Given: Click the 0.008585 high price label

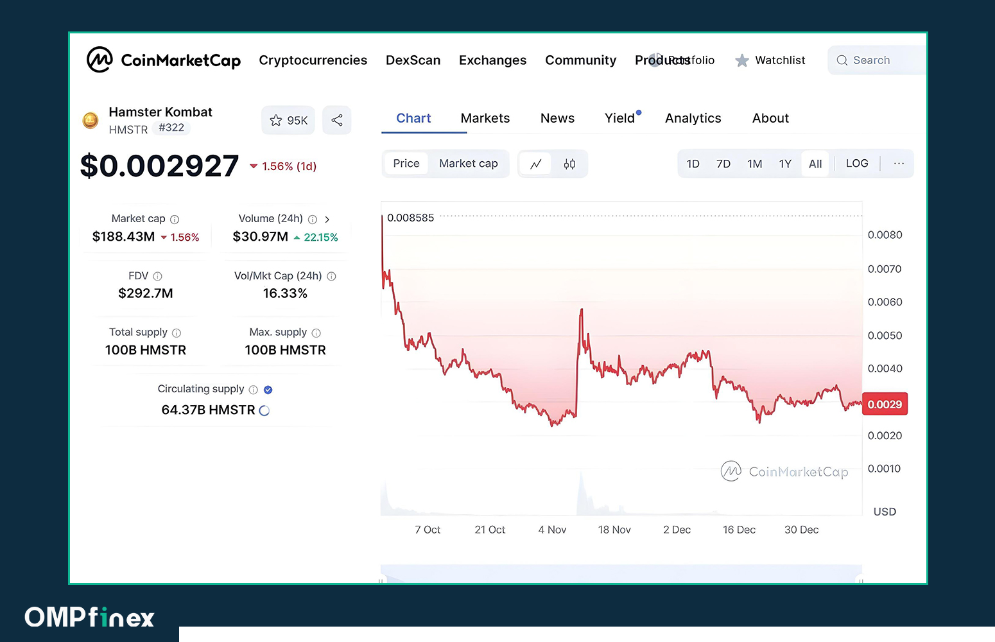Looking at the screenshot, I should [x=411, y=218].
